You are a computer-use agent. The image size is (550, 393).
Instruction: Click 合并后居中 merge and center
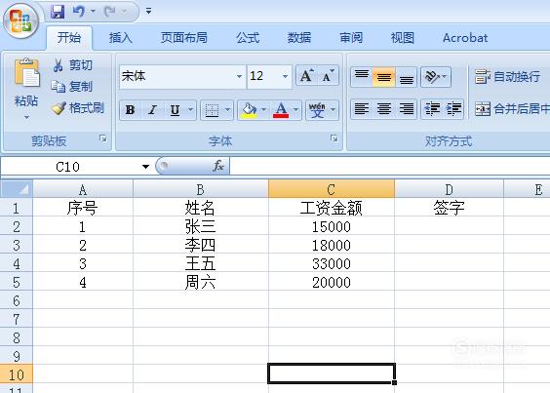click(x=512, y=109)
